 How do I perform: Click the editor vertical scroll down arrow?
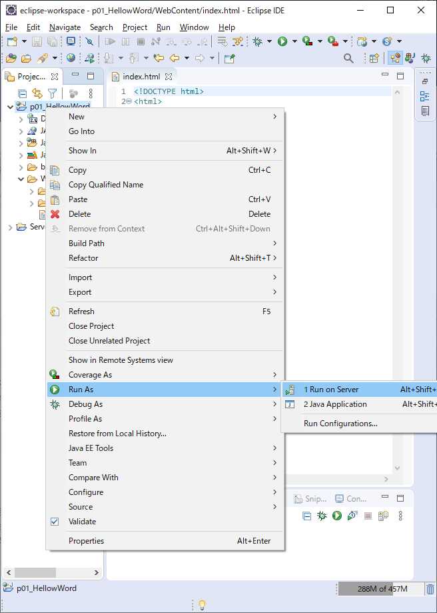pyautogui.click(x=398, y=468)
